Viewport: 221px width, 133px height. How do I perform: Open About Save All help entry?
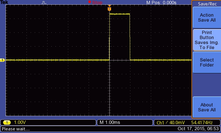[x=207, y=107]
